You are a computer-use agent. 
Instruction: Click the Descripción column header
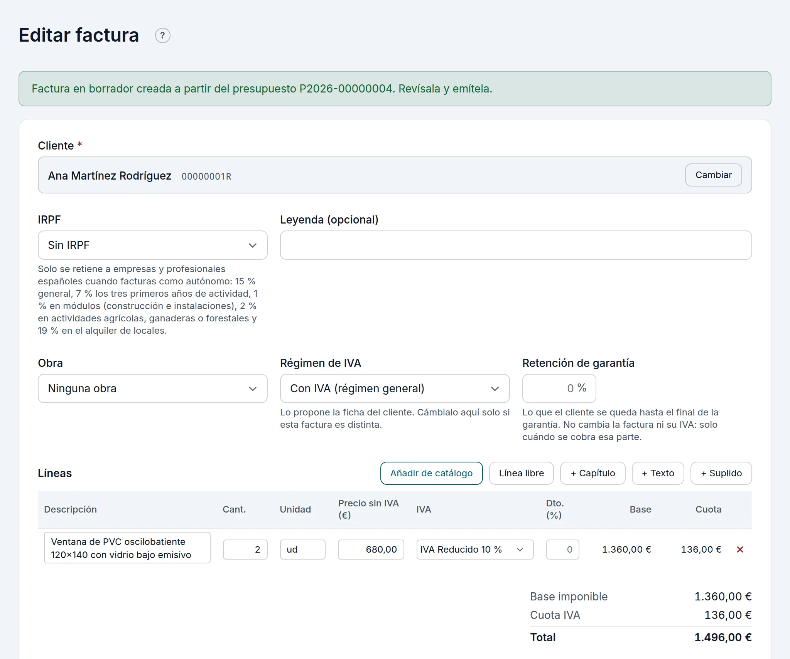pos(70,509)
